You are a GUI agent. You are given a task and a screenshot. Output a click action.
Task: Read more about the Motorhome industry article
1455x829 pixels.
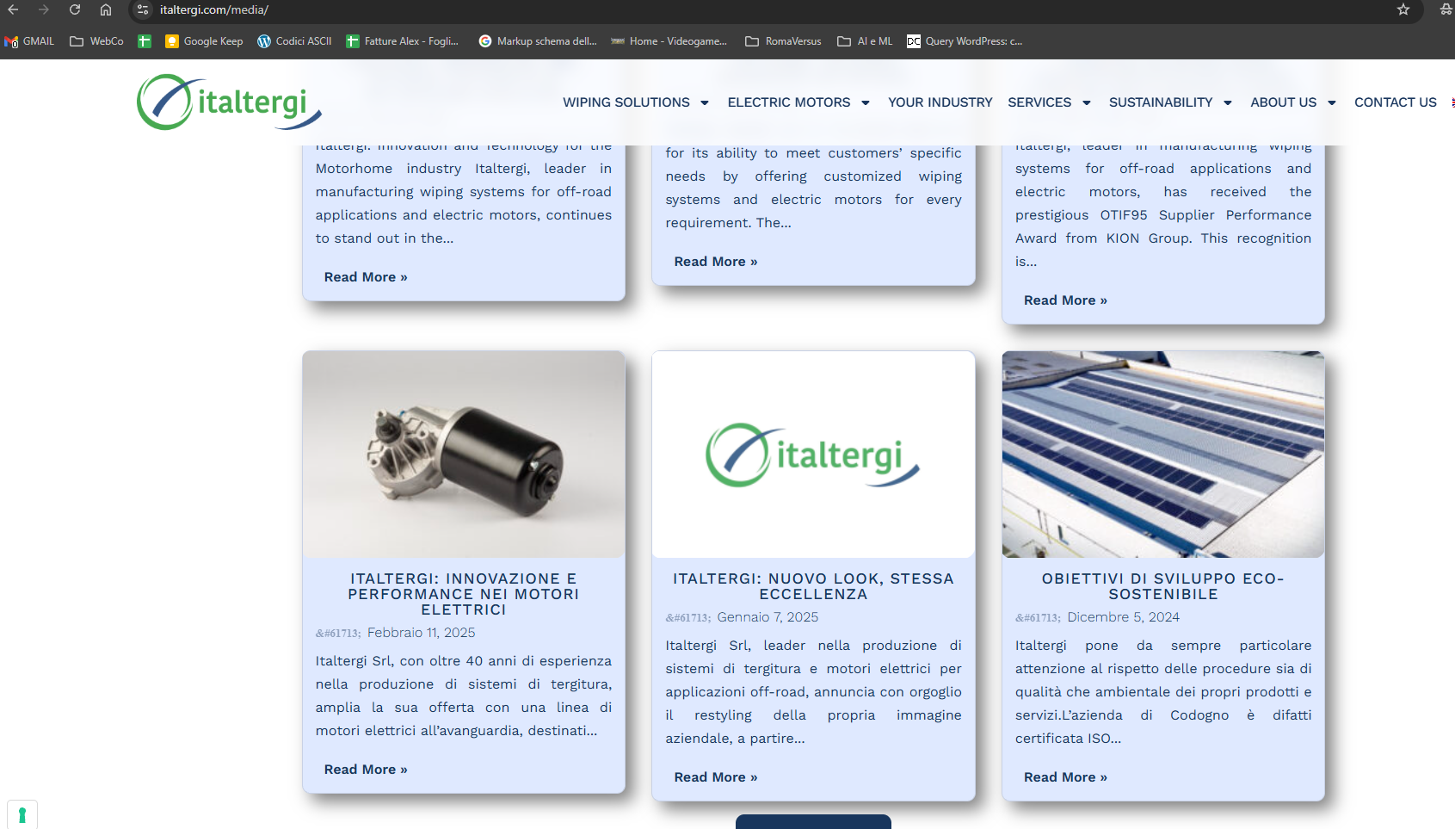366,277
